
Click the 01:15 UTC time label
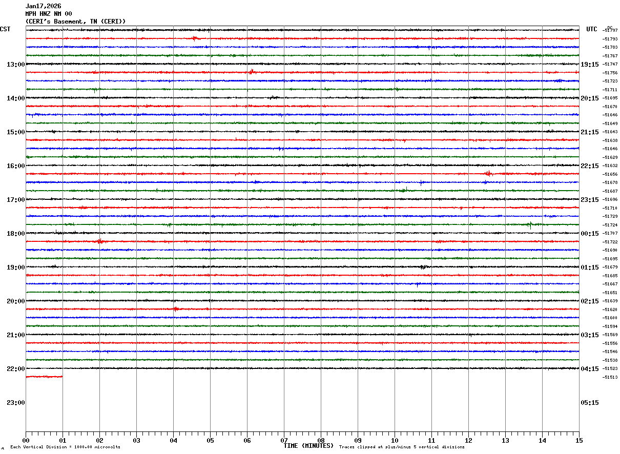tap(590, 267)
